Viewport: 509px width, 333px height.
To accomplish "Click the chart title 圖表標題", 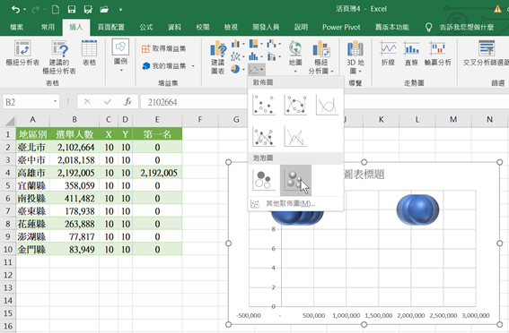I will tap(364, 175).
